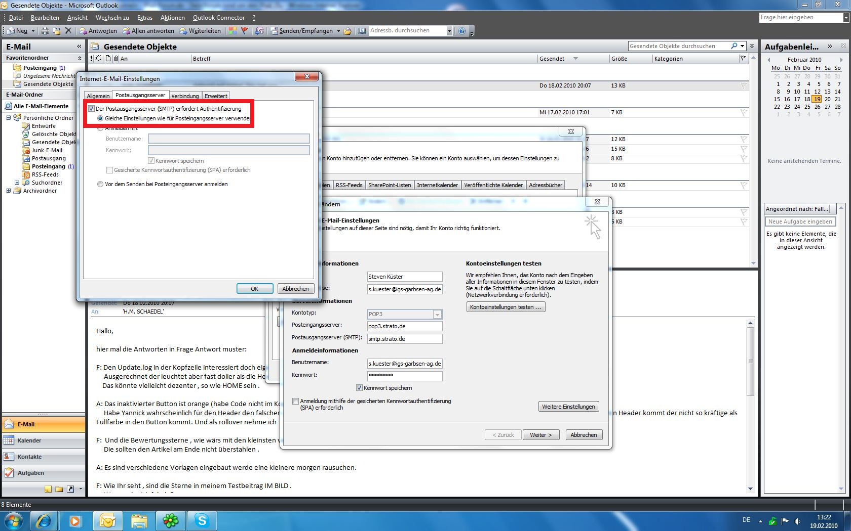Click Abbrechen in Internet-E-Mail-Einstellungen dialog
851x531 pixels.
296,289
